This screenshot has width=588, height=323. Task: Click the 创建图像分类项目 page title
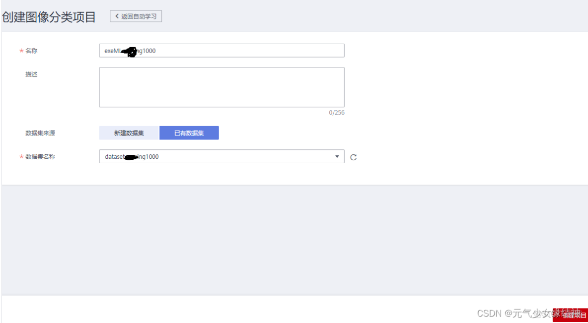coord(49,17)
